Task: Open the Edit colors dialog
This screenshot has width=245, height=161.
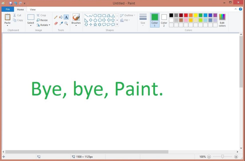Action: click(x=222, y=20)
